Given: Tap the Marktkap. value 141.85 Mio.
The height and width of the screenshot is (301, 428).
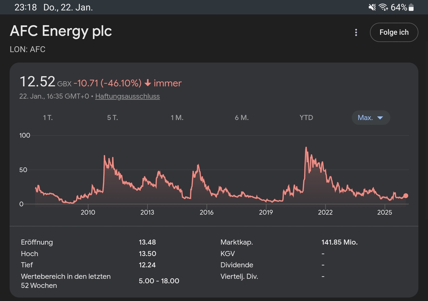Looking at the screenshot, I should pos(339,242).
